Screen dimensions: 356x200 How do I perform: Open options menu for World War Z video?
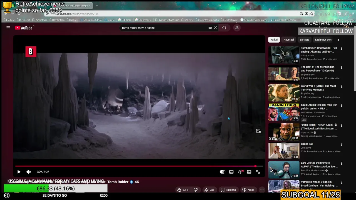(x=341, y=86)
